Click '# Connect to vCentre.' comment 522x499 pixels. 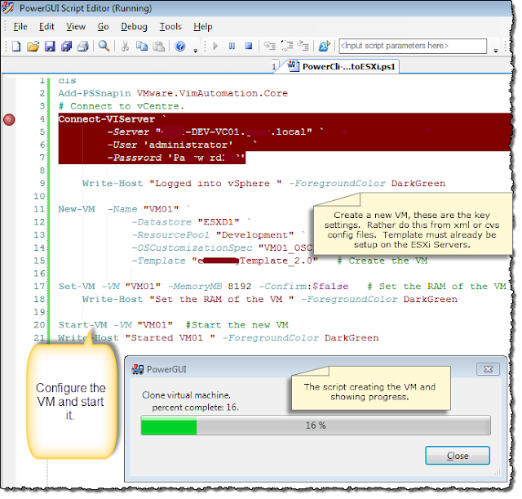122,106
